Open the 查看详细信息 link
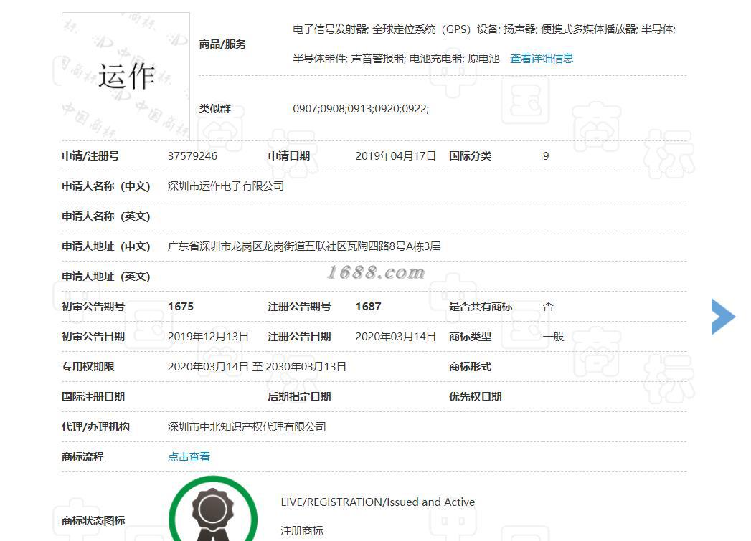The height and width of the screenshot is (541, 751). click(542, 58)
